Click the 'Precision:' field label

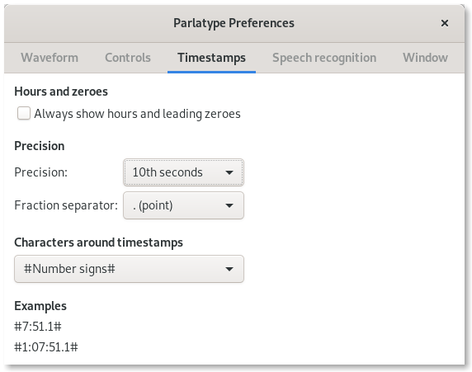[41, 172]
